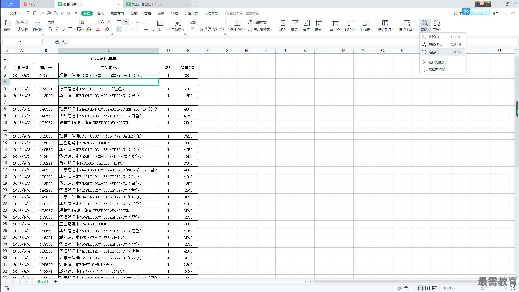
Task: Click the Fill (填充) icon
Action: (319, 23)
